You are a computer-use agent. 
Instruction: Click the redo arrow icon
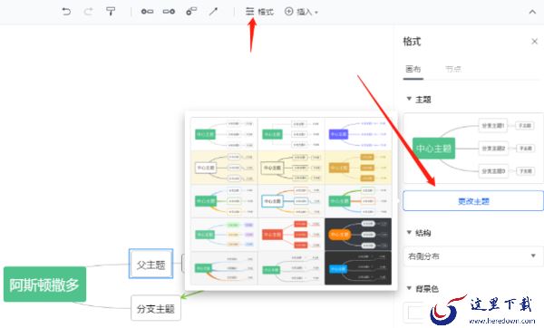88,12
